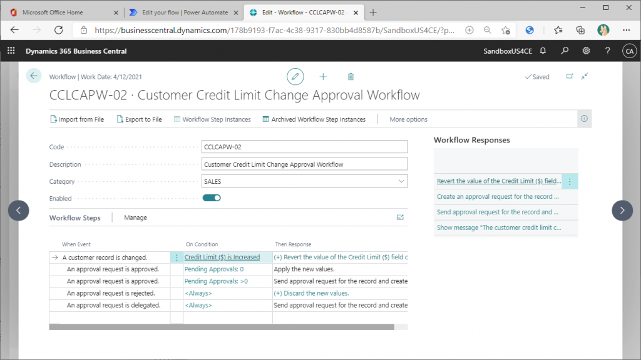This screenshot has width=641, height=360.
Task: Click the Code input field
Action: click(304, 147)
